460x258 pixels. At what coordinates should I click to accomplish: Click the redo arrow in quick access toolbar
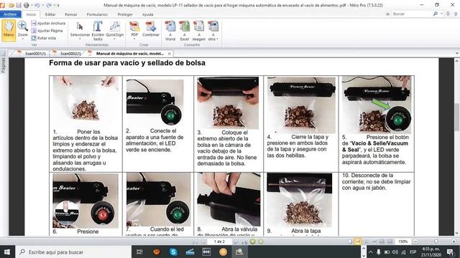click(x=49, y=5)
